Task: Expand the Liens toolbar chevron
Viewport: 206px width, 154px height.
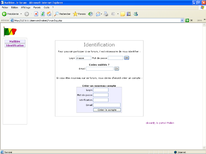Action: pos(204,20)
